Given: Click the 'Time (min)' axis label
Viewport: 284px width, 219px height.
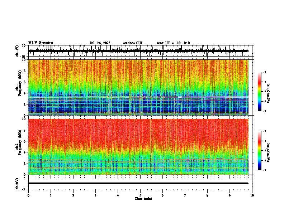Looking at the screenshot, I should (143, 199).
